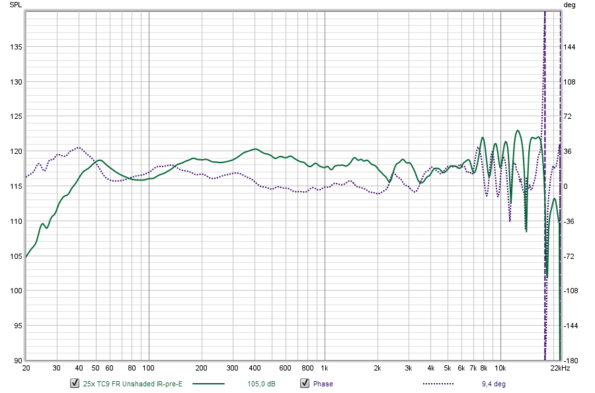
Task: Click the 10k frequency axis label
Action: tap(500, 368)
